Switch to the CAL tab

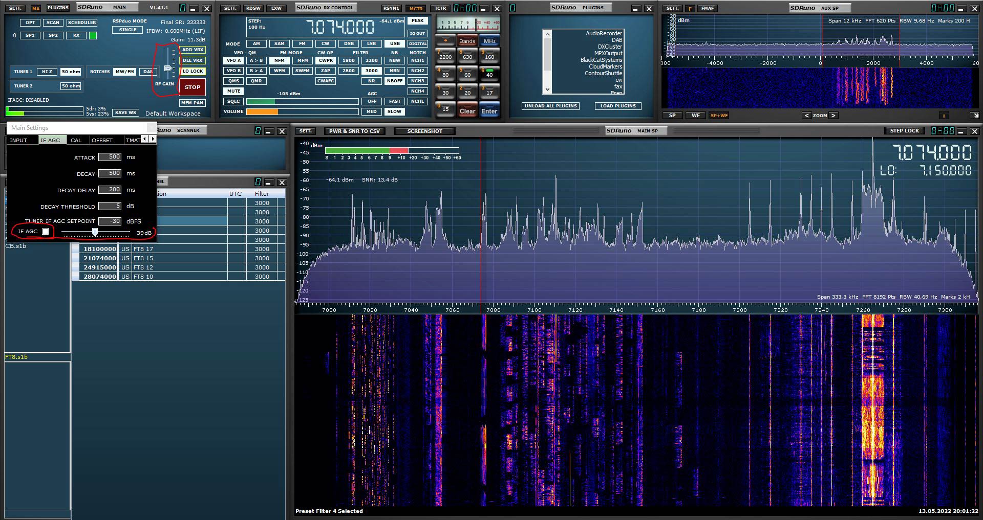coord(76,140)
